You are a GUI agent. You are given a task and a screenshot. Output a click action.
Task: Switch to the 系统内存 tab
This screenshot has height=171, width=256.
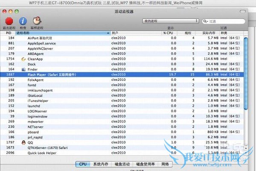click(x=101, y=164)
